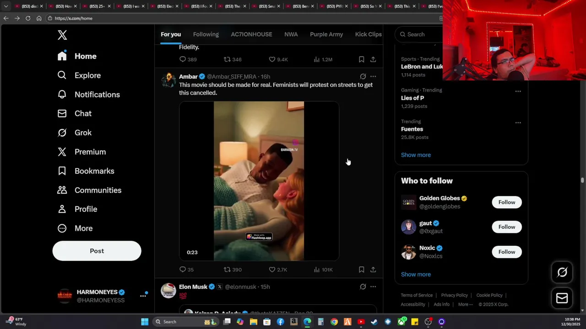Launch Steam from the taskbar
This screenshot has height=329, width=586.
point(374,322)
